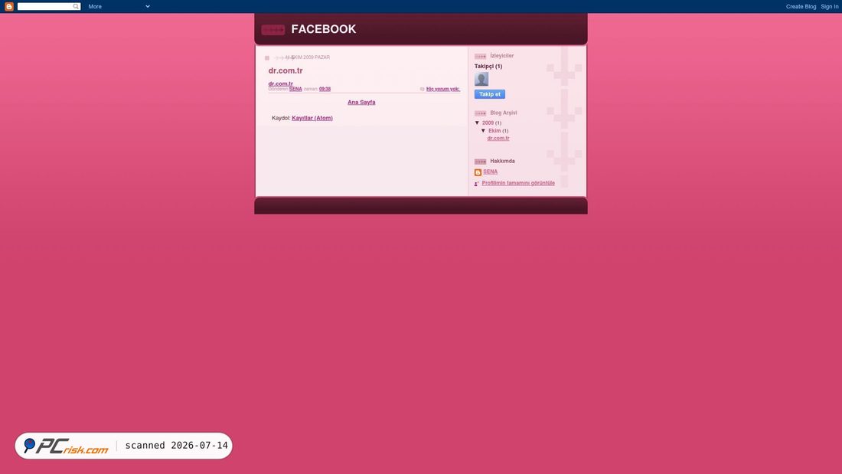Click the Hakkımda widget heading
The image size is (842, 474).
[x=502, y=161]
